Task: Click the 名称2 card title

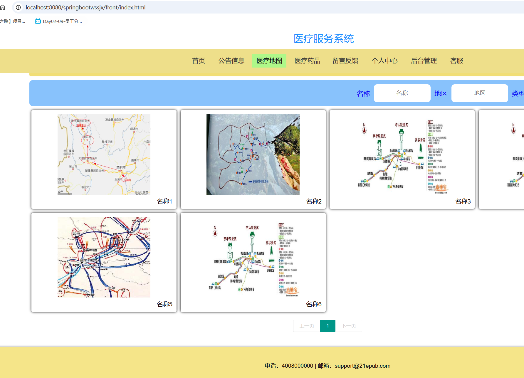Action: click(314, 201)
